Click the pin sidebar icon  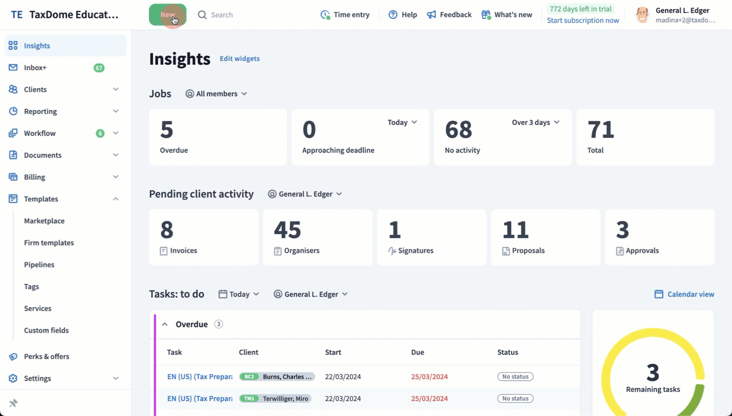13,403
